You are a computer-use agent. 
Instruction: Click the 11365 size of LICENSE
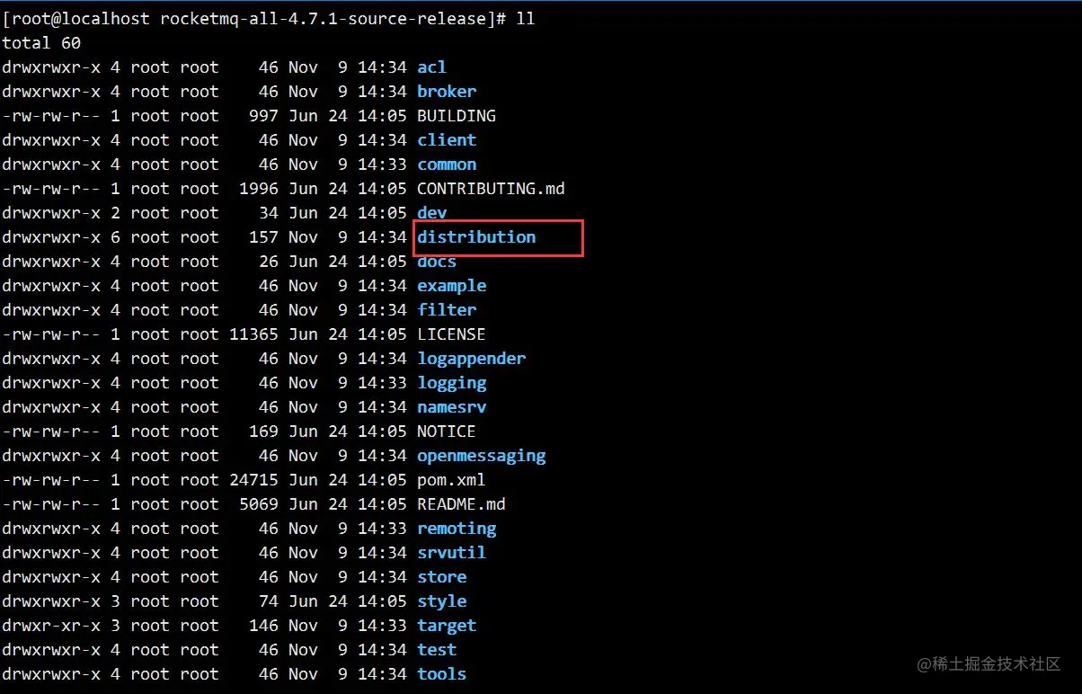253,334
